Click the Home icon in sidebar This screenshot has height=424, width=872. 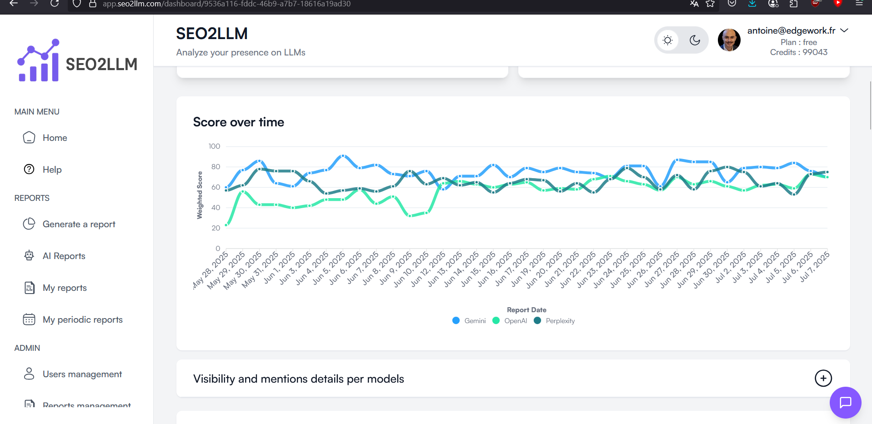(x=29, y=138)
